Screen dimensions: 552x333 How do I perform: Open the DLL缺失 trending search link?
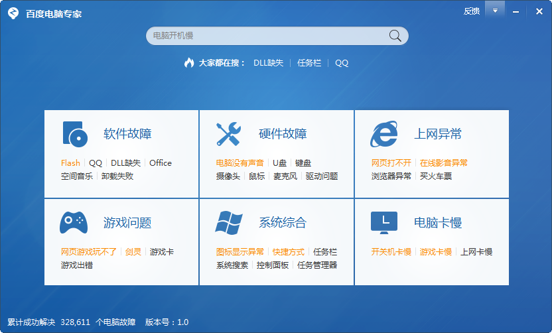click(268, 63)
